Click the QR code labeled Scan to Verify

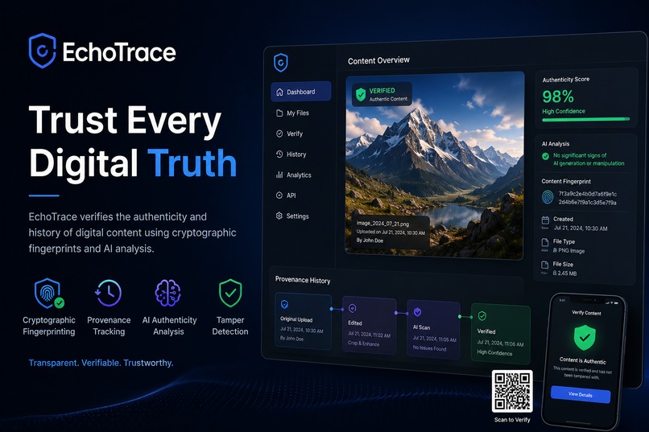(x=512, y=391)
